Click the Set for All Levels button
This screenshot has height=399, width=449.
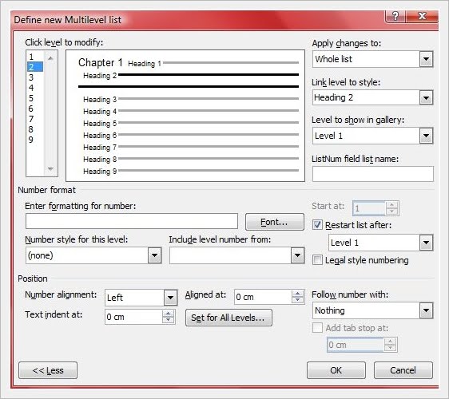tap(228, 318)
